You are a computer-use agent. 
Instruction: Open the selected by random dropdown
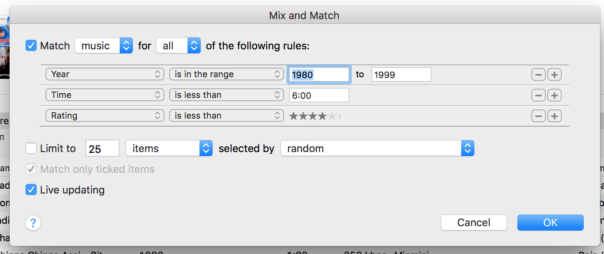click(377, 148)
